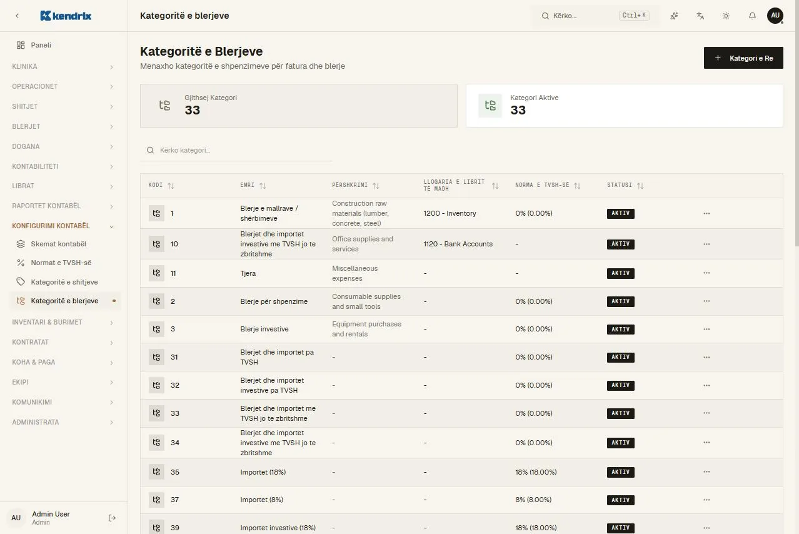Click the logout icon beside Admin User
This screenshot has width=799, height=534.
coord(113,518)
